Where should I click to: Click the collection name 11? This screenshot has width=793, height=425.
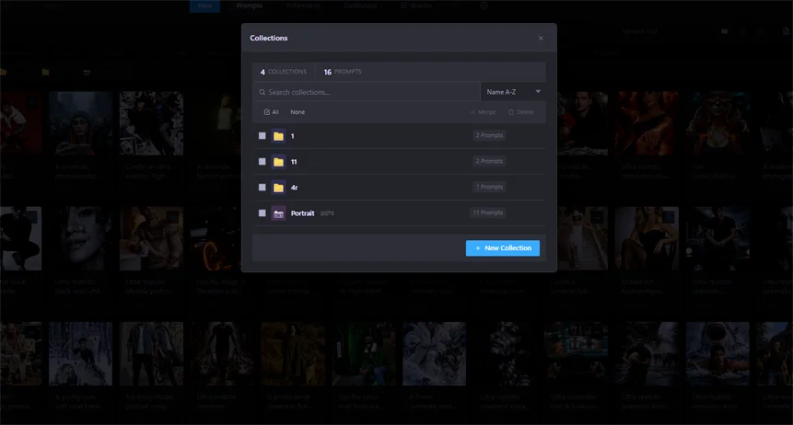(x=294, y=162)
